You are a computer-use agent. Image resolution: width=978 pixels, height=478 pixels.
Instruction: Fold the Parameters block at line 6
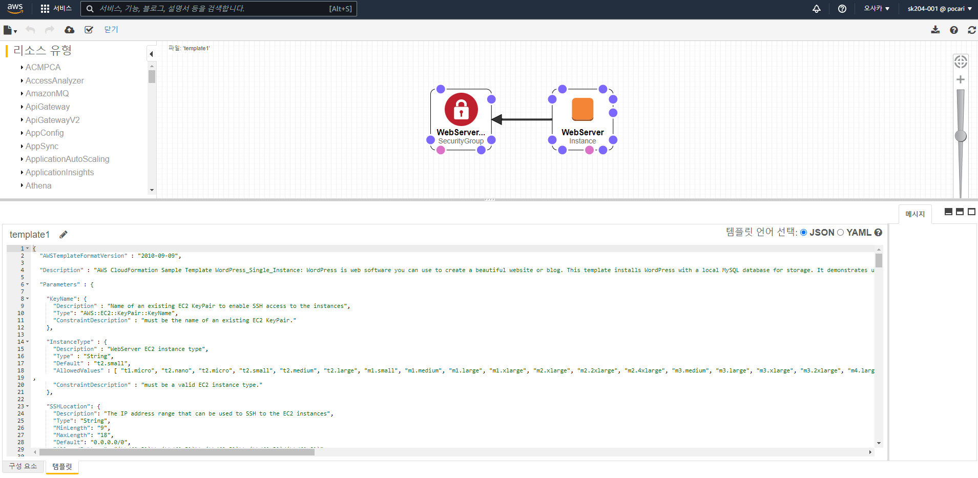tap(28, 284)
